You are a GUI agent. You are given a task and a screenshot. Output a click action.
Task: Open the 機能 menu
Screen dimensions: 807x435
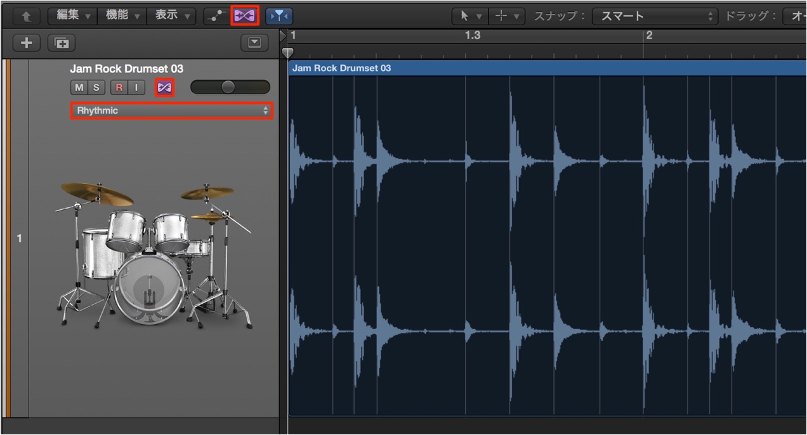[122, 15]
